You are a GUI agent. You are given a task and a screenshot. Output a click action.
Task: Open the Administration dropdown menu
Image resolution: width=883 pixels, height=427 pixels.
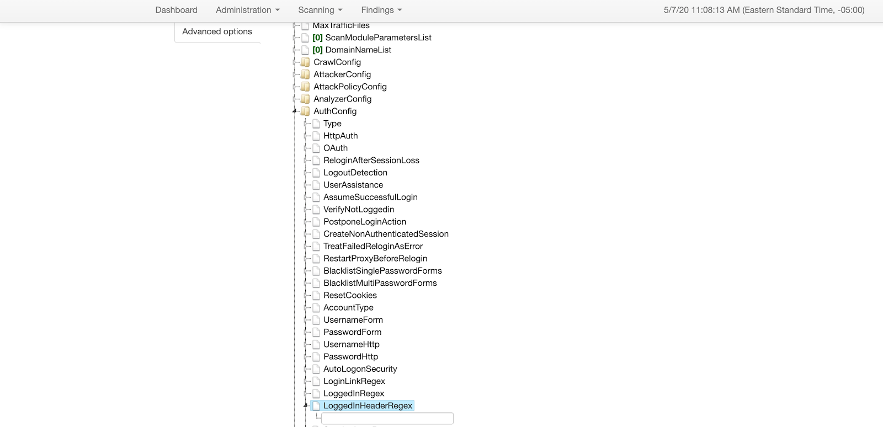[247, 10]
